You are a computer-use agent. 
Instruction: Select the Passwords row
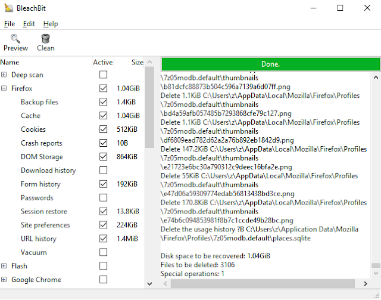(x=72, y=197)
